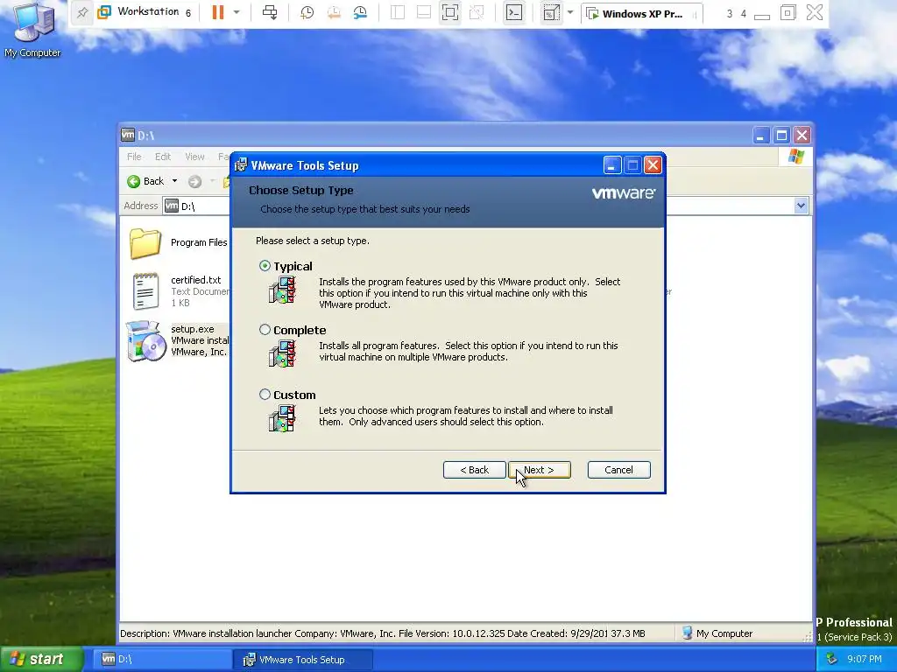Toggle the library sidebar view

point(398,12)
